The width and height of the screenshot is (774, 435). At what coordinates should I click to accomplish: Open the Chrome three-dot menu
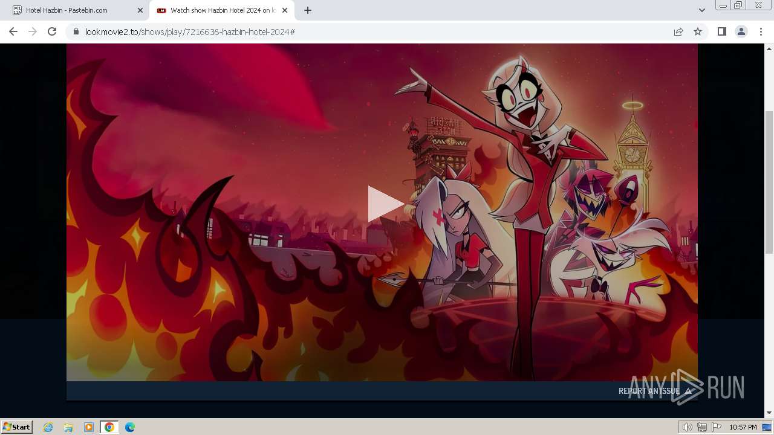pyautogui.click(x=761, y=31)
